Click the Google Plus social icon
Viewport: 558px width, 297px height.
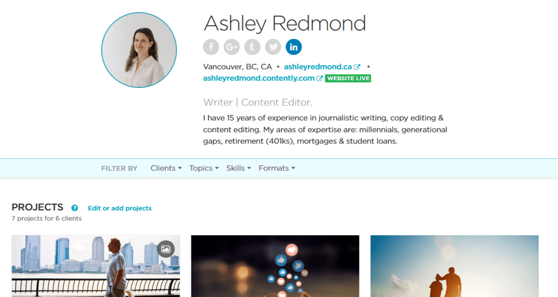click(x=232, y=47)
